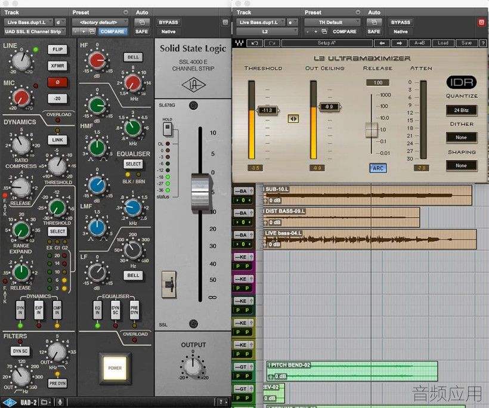Click the FLIP button
Image resolution: width=489 pixels, height=408 pixels.
pyautogui.click(x=57, y=50)
